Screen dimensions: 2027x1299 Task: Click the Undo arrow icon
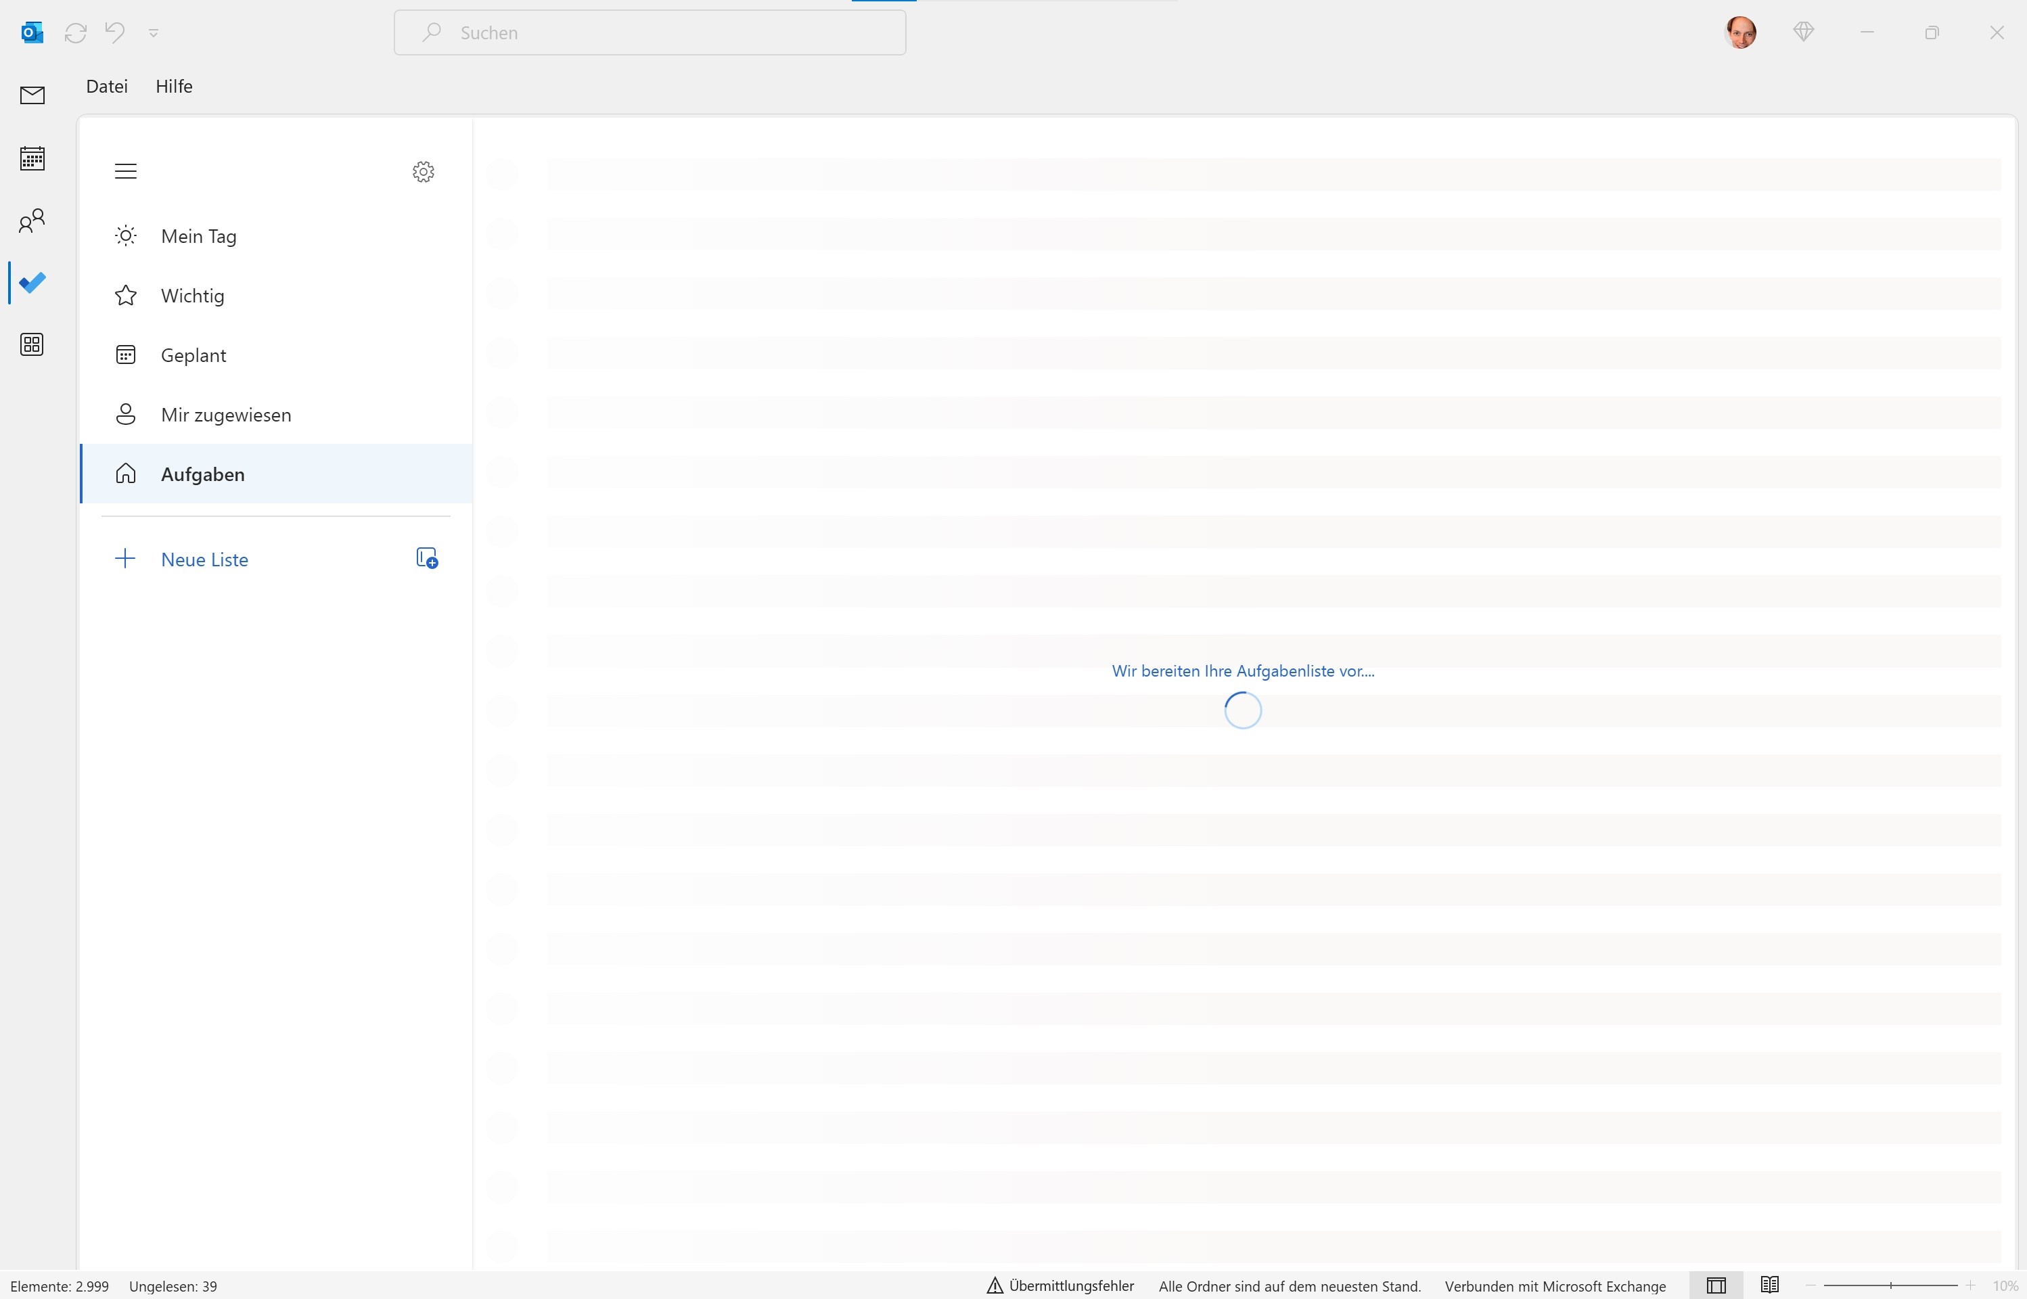[115, 32]
